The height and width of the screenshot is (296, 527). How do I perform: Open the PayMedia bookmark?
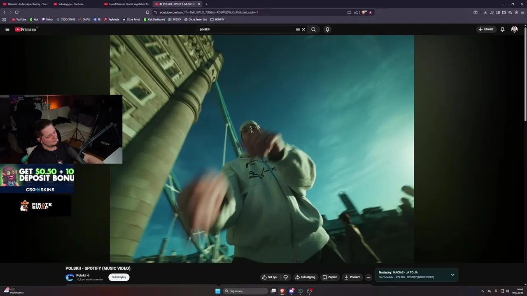tap(112, 19)
